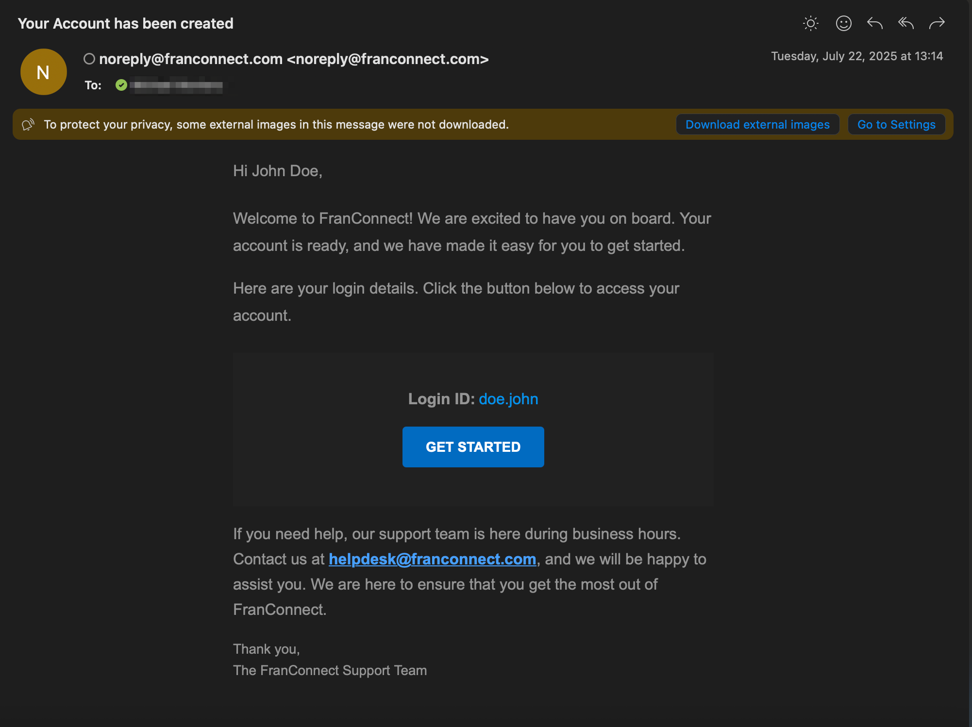972x727 pixels.
Task: Open the helpdesk@franconnect.com email link
Action: [432, 559]
